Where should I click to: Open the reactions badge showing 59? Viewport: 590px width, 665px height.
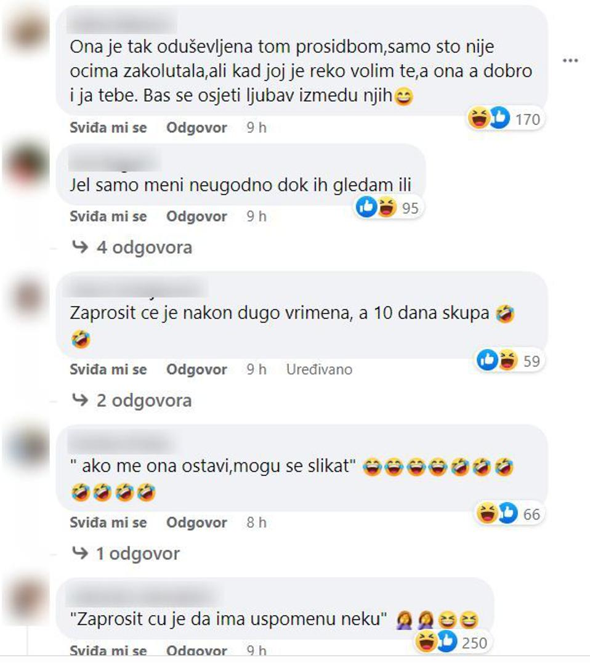tap(509, 360)
